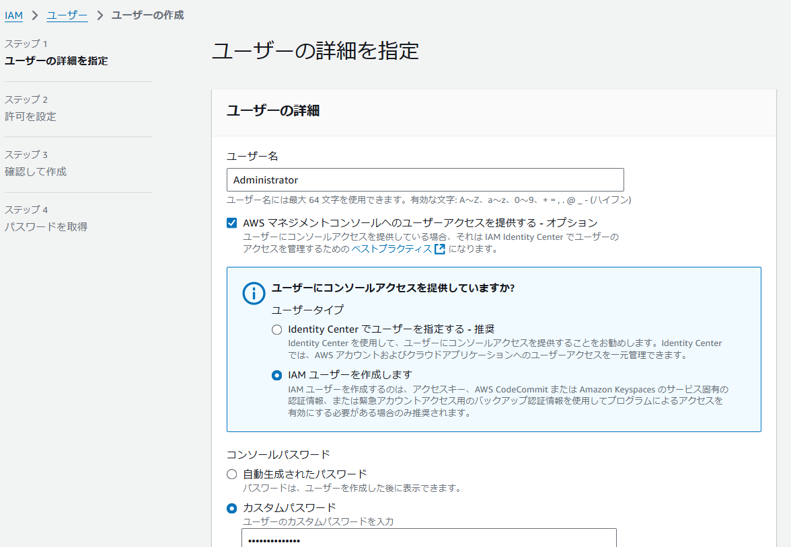Image resolution: width=791 pixels, height=547 pixels.
Task: Choose カスタムパスワード option
Action: point(231,508)
